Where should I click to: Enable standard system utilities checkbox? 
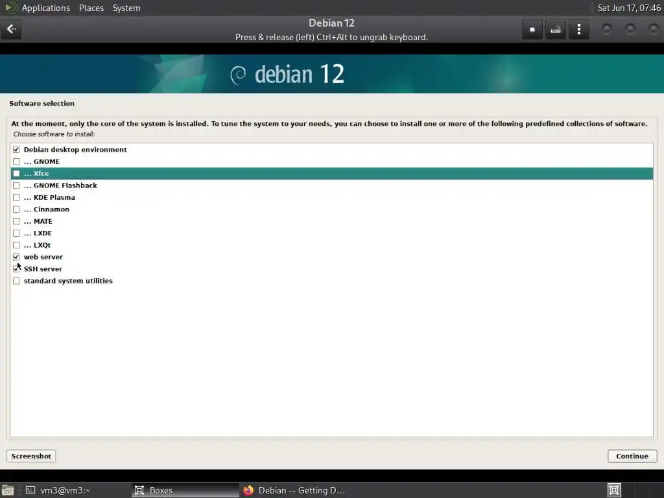(16, 281)
